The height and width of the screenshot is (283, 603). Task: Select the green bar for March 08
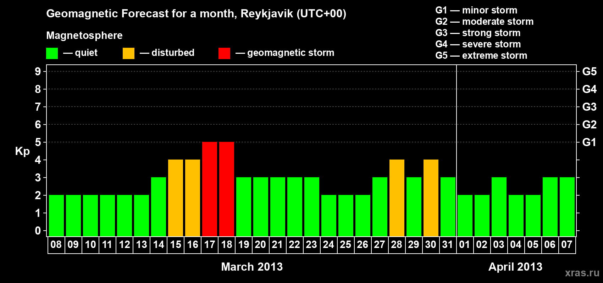[56, 215]
